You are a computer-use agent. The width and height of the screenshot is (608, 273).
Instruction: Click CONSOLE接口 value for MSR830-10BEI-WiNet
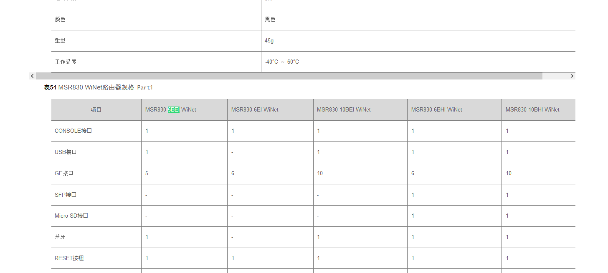(318, 131)
